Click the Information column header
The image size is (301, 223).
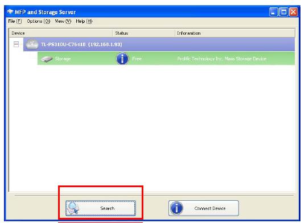235,33
